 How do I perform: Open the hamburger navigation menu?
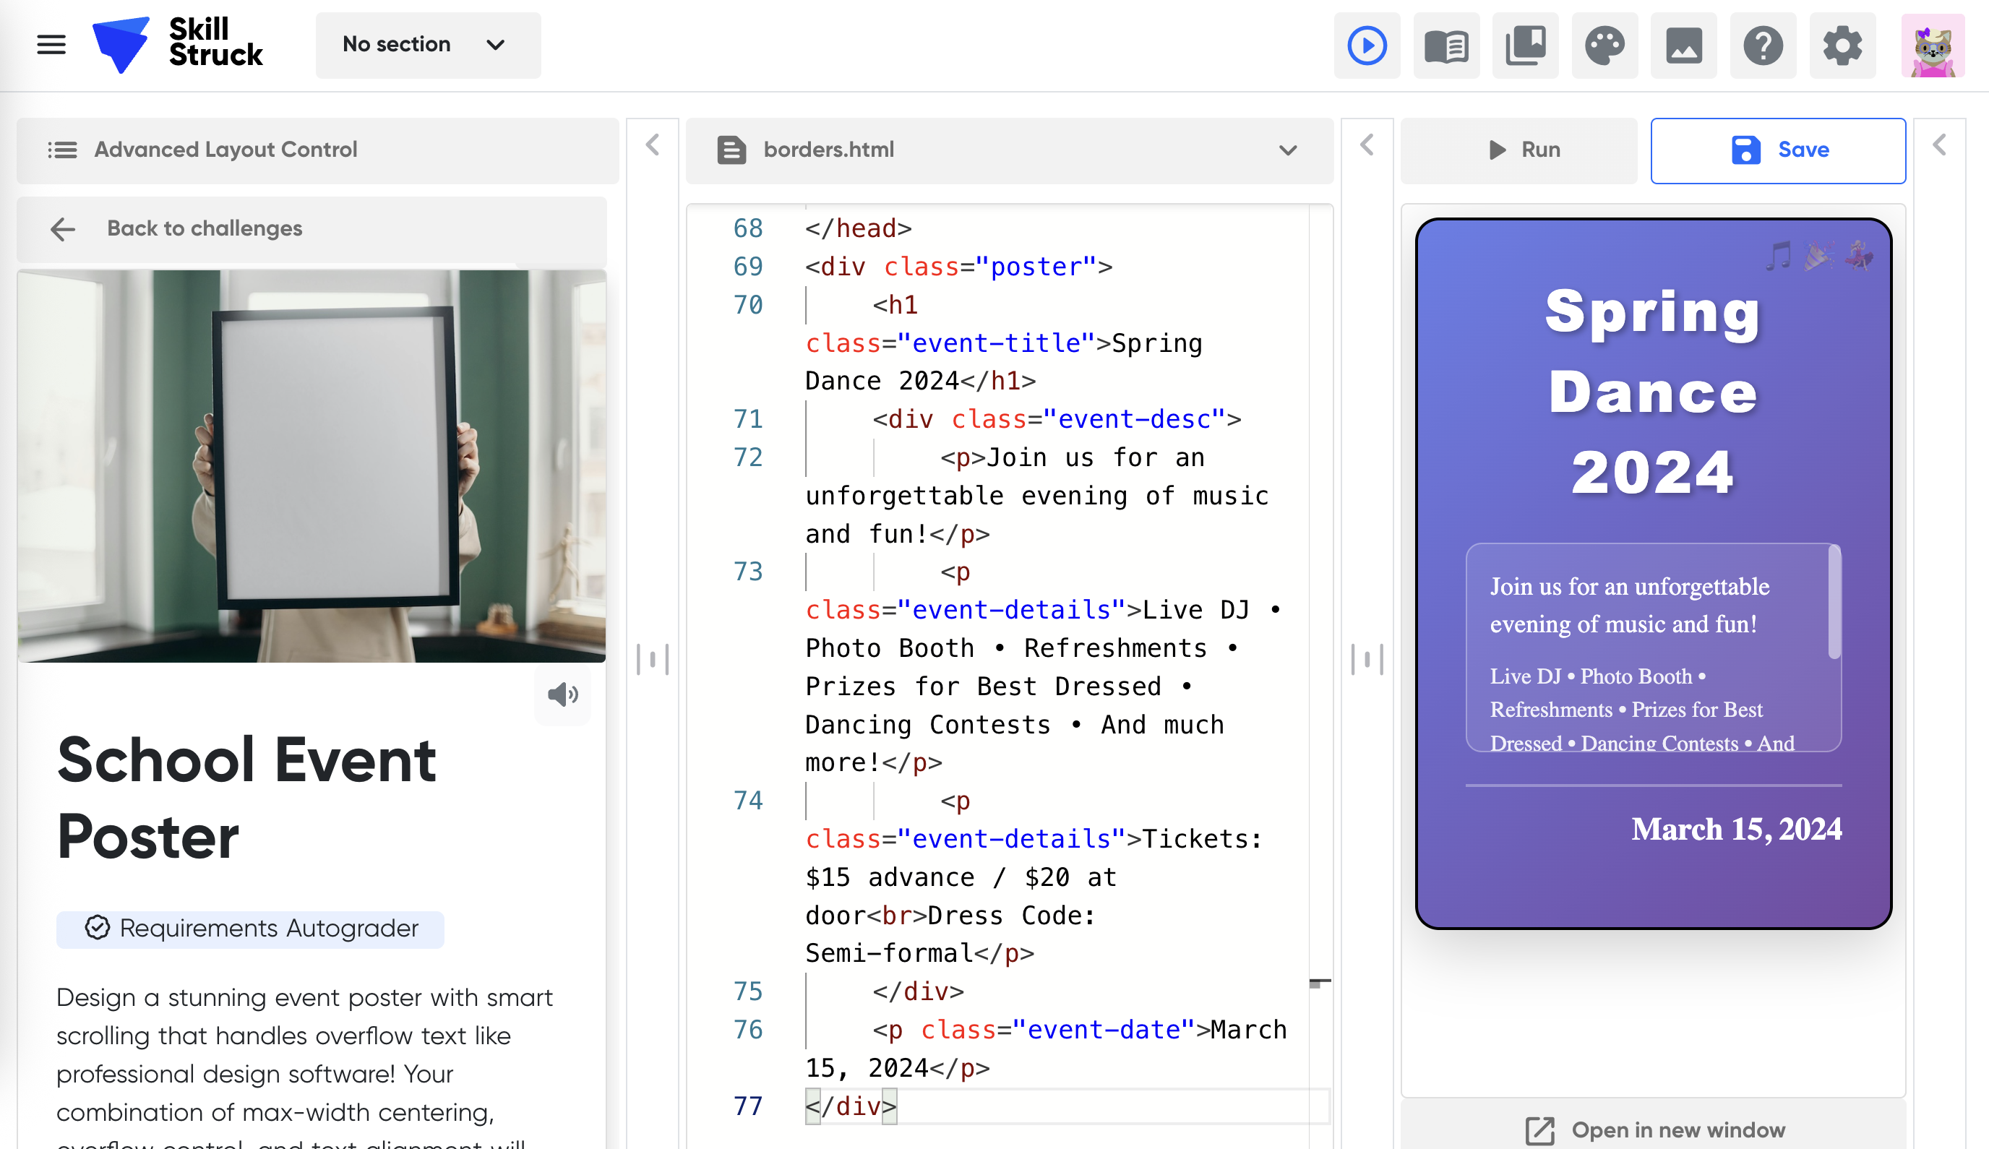coord(51,45)
